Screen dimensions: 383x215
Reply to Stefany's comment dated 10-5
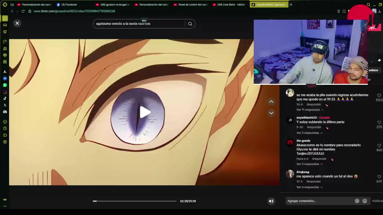[x=314, y=182]
